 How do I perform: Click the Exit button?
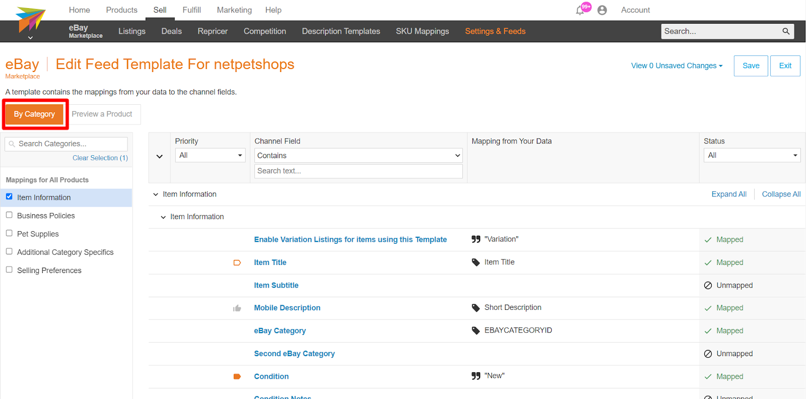tap(785, 66)
